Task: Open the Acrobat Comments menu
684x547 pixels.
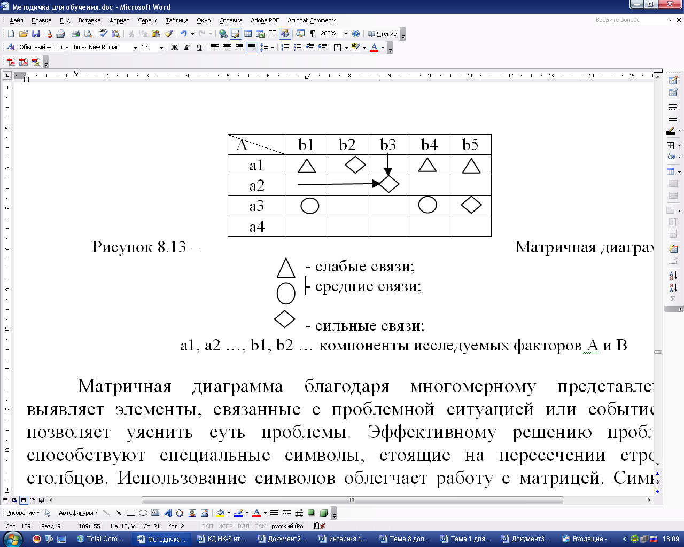Action: pos(312,20)
